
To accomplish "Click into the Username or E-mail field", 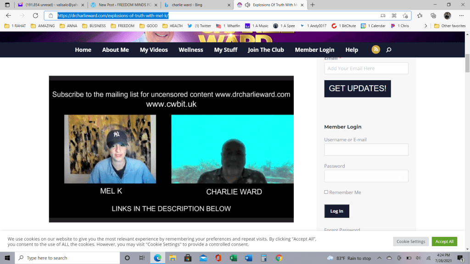I will (366, 150).
